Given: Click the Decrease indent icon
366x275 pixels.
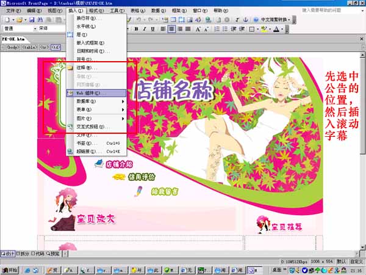Looking at the screenshot, I should 234,29.
